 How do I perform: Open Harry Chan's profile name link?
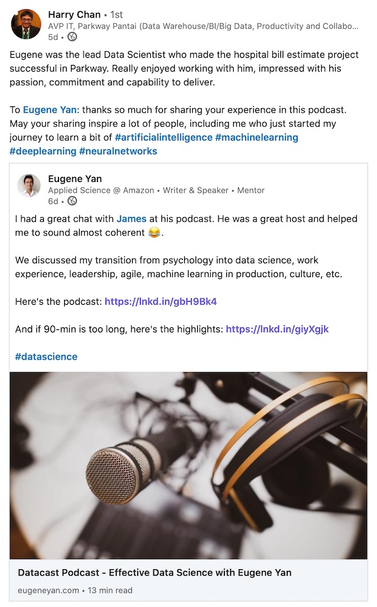click(x=74, y=14)
